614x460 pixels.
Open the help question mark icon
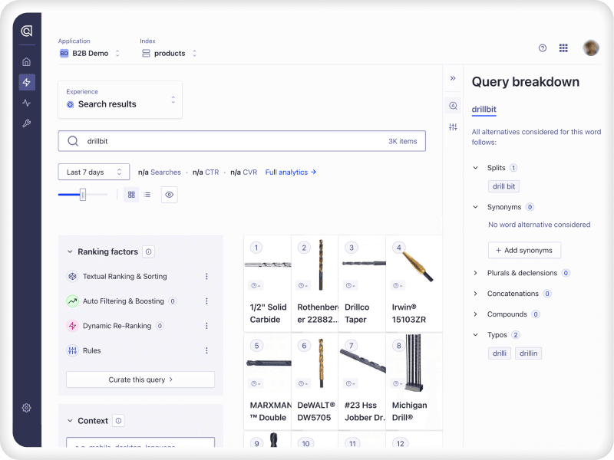coord(543,48)
